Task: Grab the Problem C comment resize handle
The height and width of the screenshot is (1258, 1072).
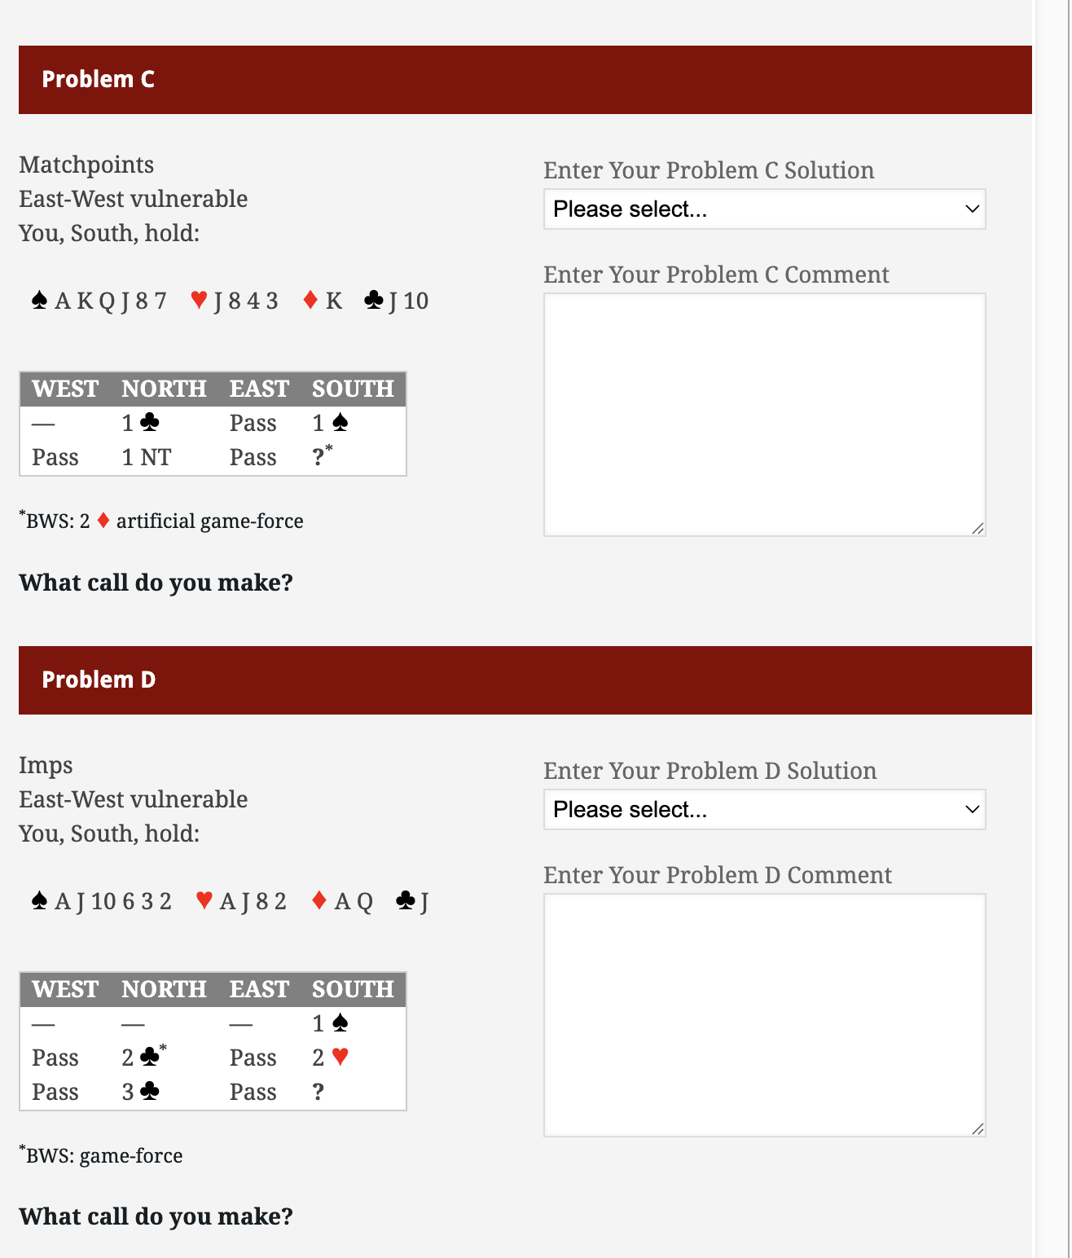Action: point(978,529)
